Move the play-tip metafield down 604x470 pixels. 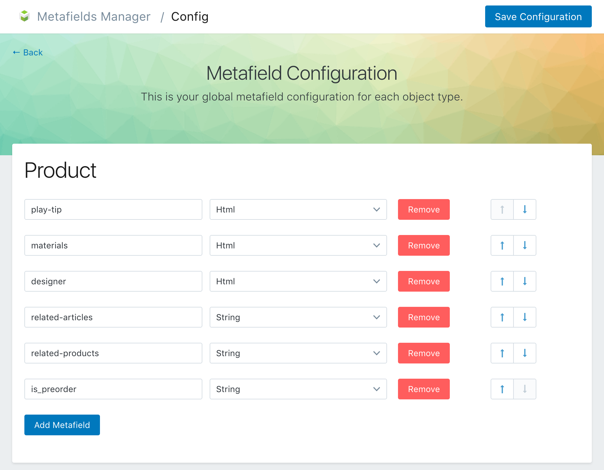click(524, 209)
